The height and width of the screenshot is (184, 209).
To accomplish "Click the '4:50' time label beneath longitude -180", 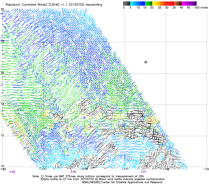I will pos(12,172).
